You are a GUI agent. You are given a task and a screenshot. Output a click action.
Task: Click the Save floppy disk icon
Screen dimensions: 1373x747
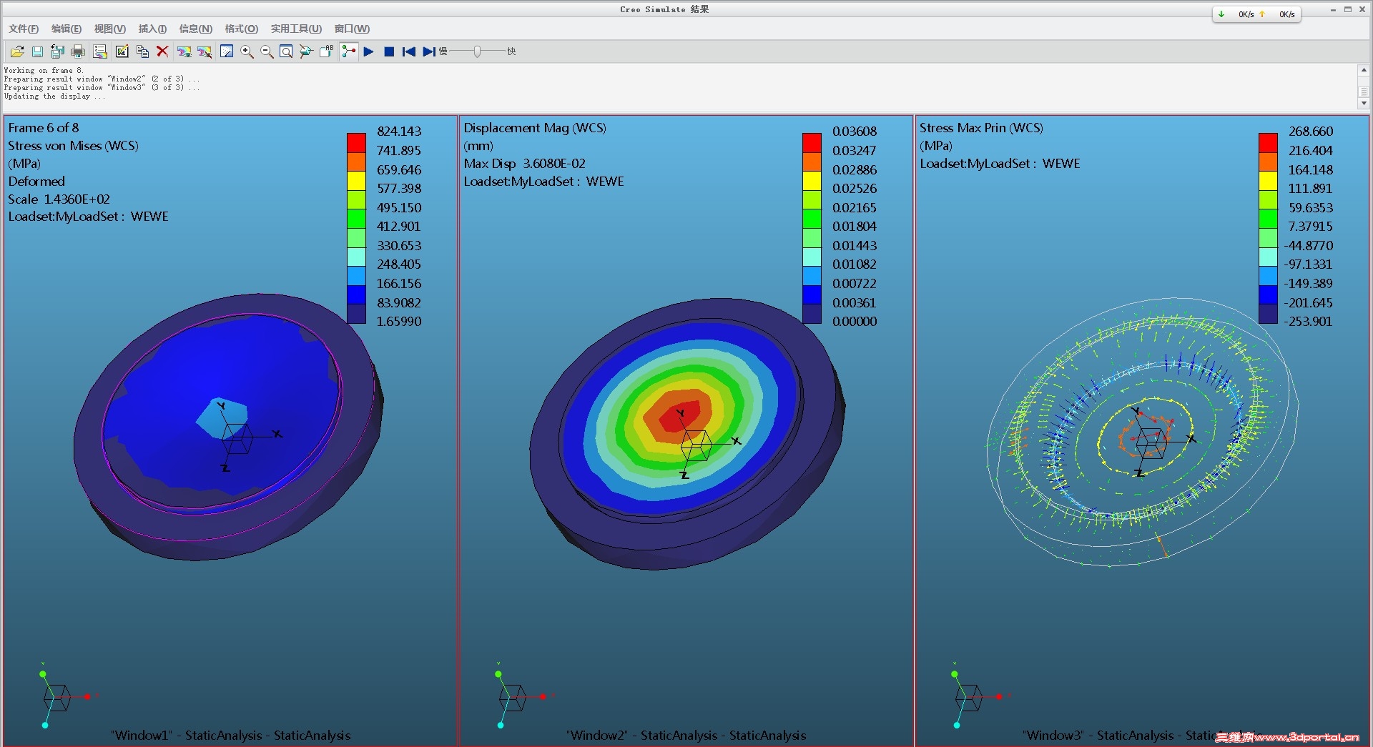(x=37, y=51)
